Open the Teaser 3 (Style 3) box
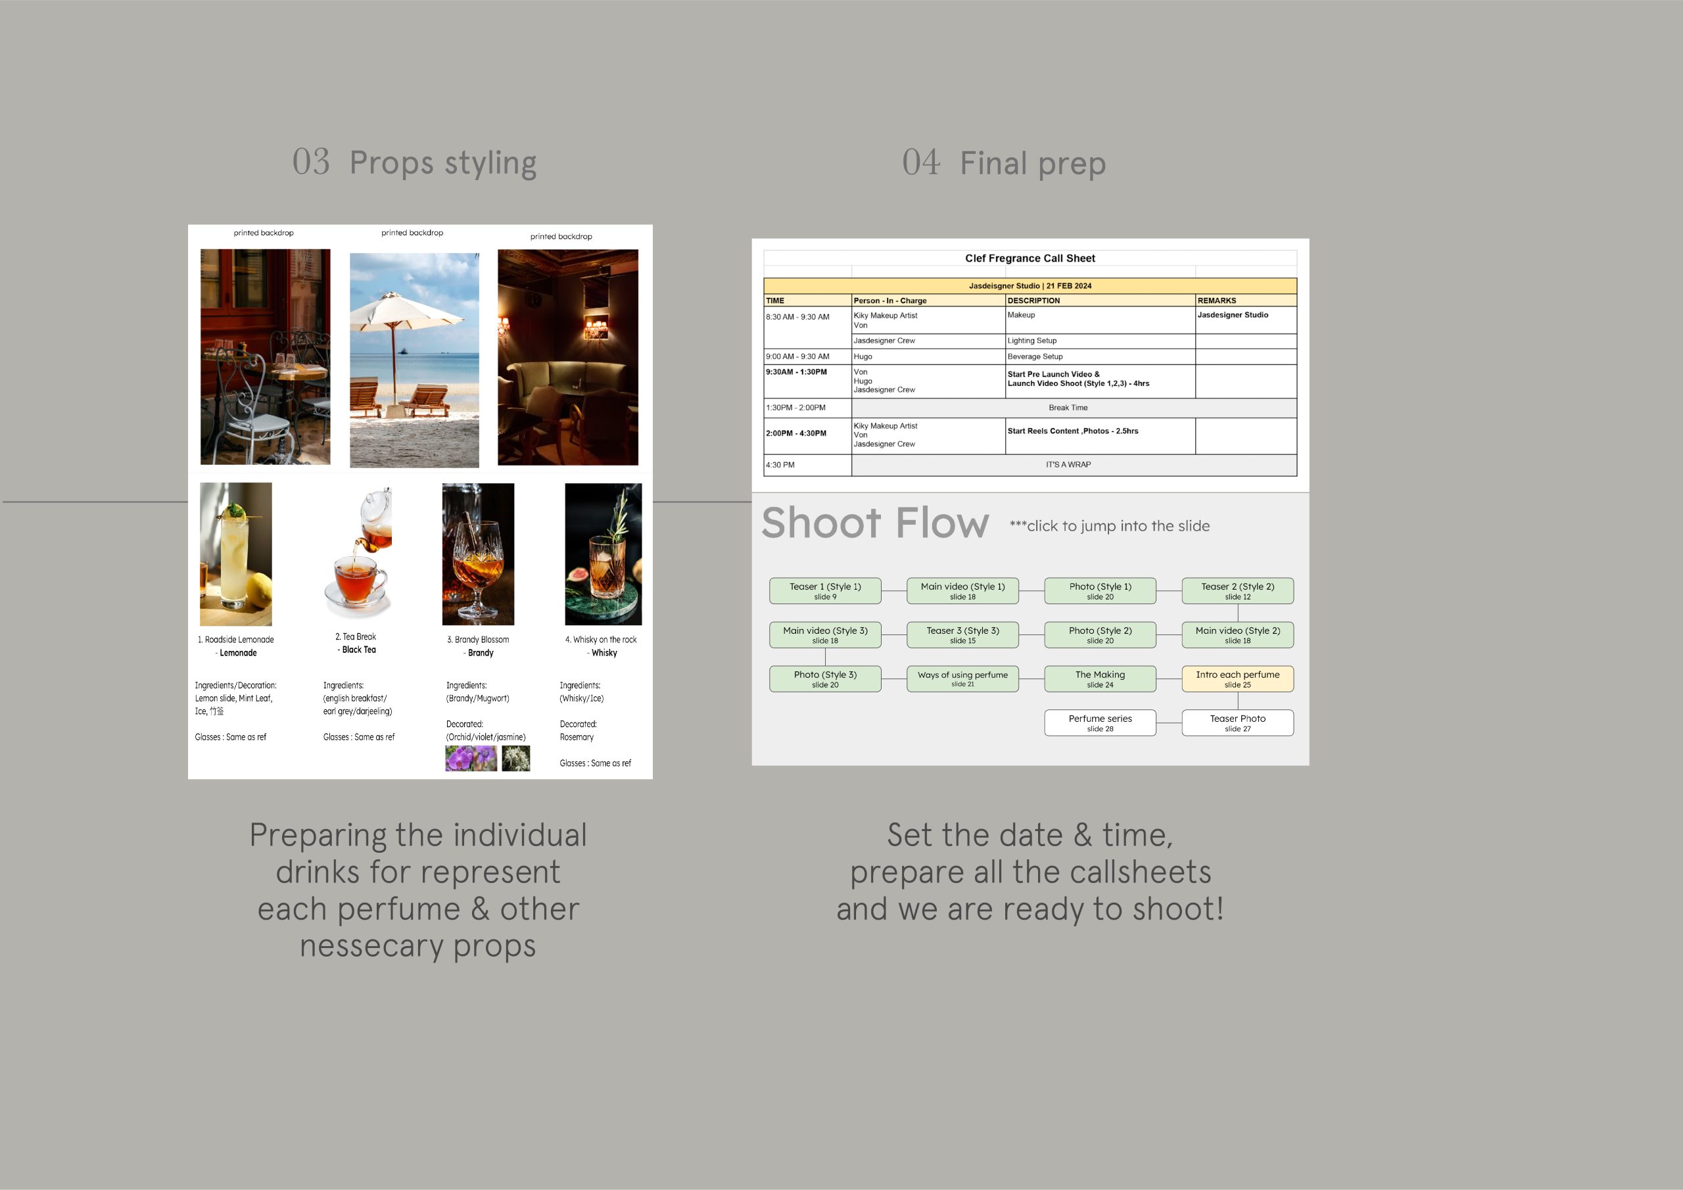Viewport: 1683px width, 1190px height. (962, 635)
